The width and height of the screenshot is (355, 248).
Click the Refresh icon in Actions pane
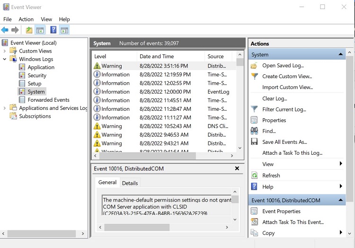[x=254, y=175]
